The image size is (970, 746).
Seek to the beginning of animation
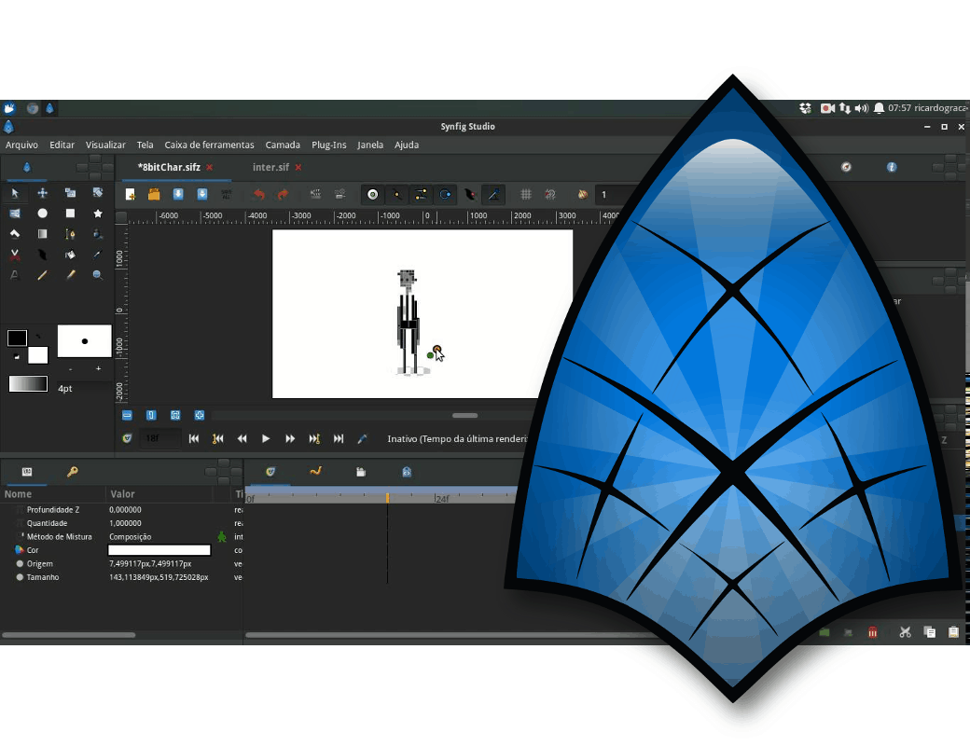[x=194, y=438]
